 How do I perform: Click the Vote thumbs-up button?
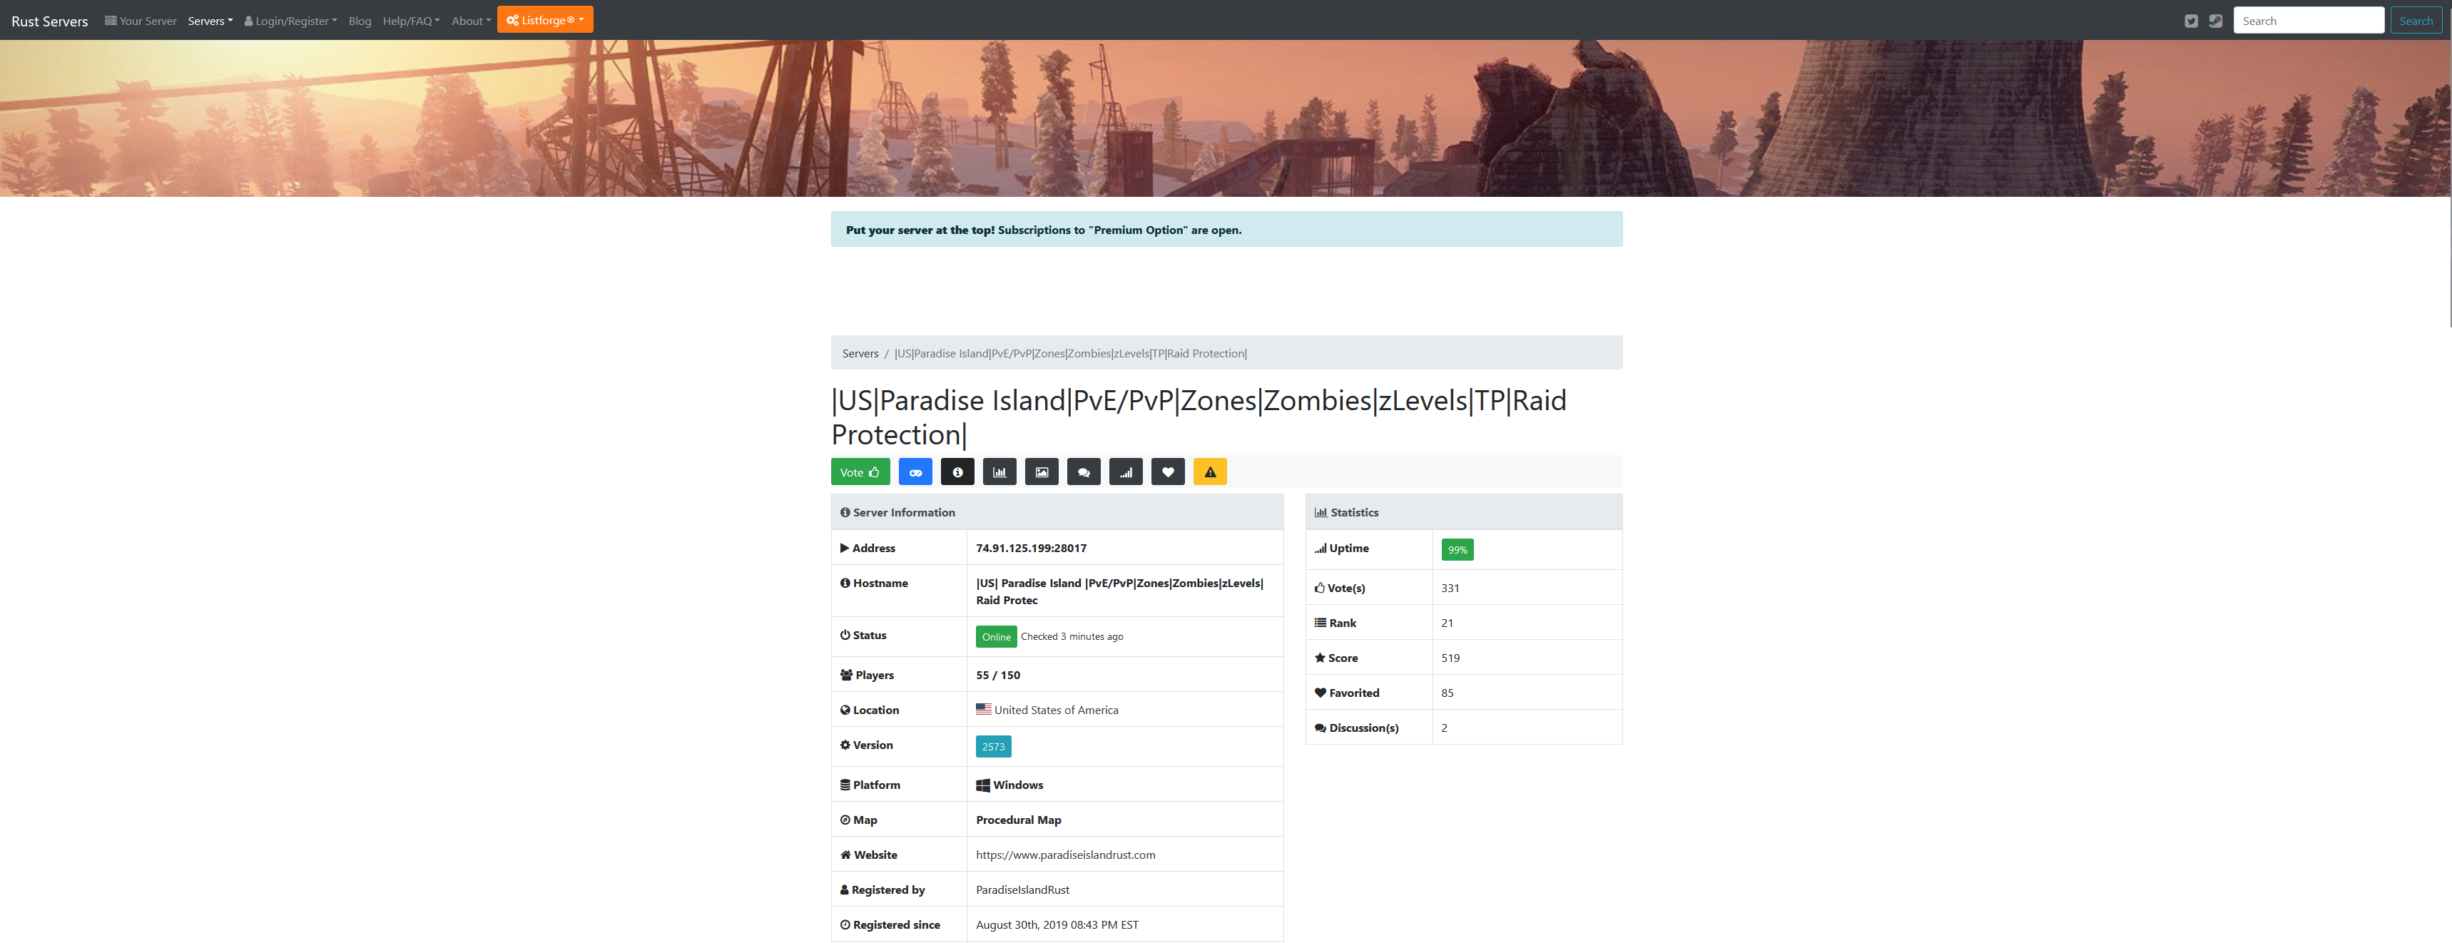pos(860,472)
